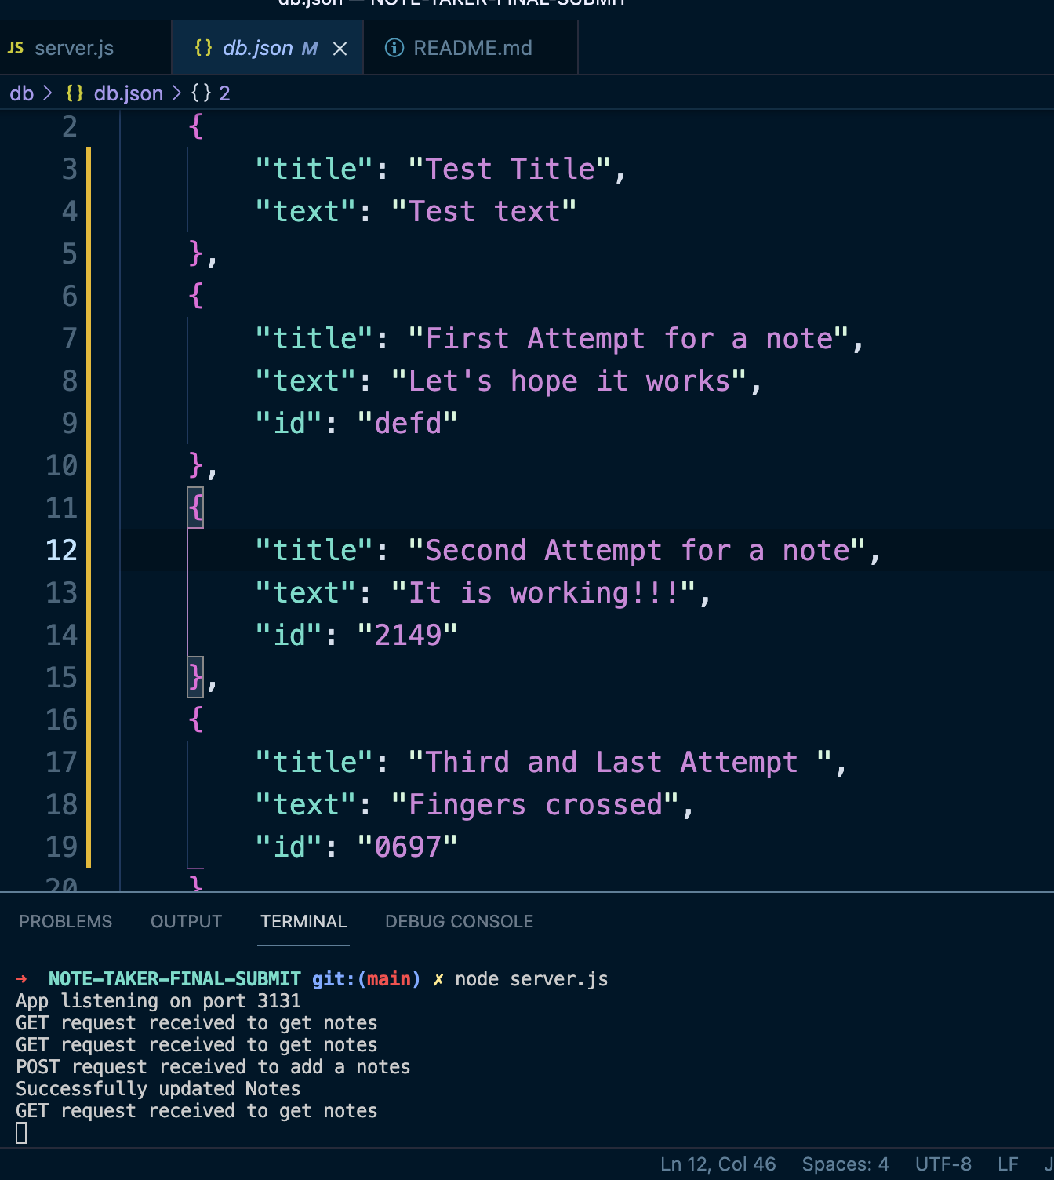This screenshot has height=1180, width=1054.
Task: Open the README.md editor tab
Action: pyautogui.click(x=471, y=48)
